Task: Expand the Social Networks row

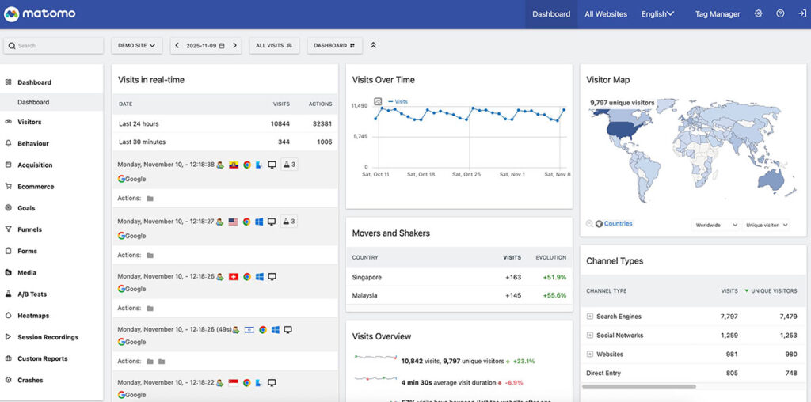Action: tap(589, 336)
